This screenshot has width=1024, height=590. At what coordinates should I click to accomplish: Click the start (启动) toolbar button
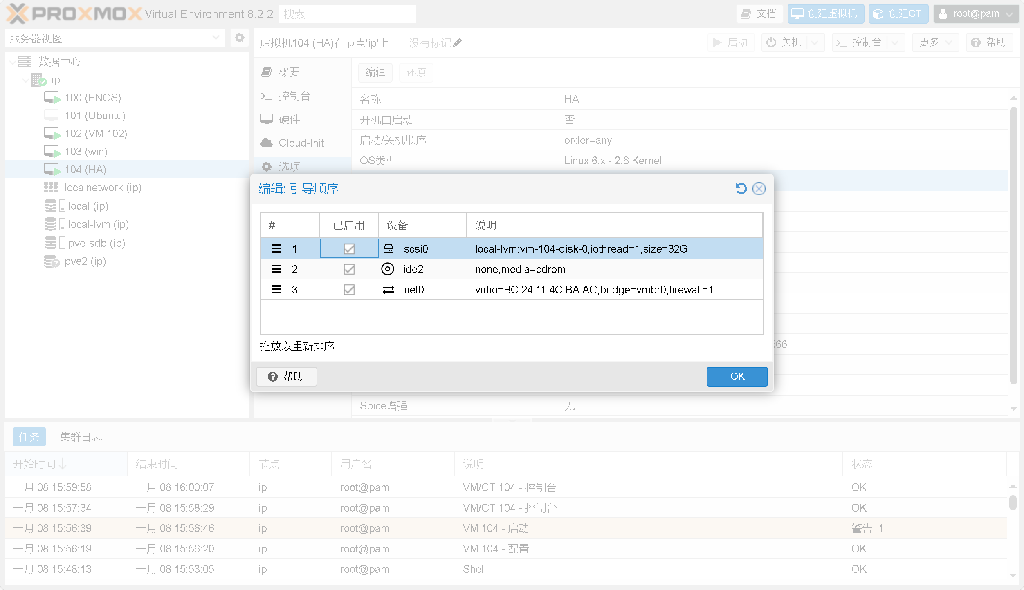pos(730,42)
